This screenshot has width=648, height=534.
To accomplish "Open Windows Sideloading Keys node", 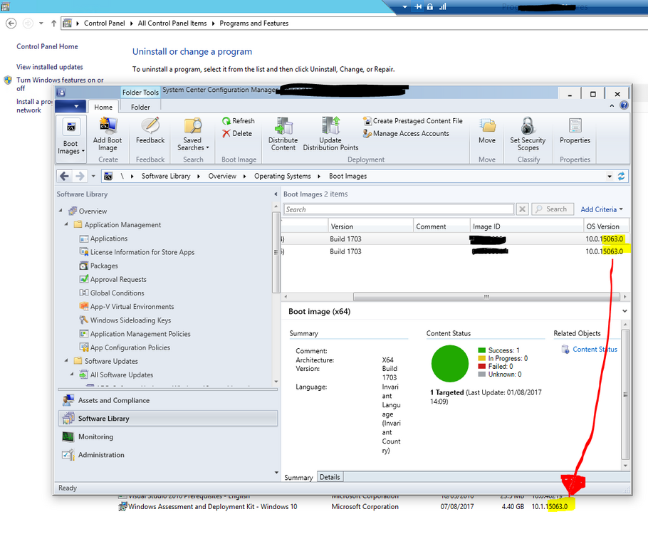I will (130, 320).
